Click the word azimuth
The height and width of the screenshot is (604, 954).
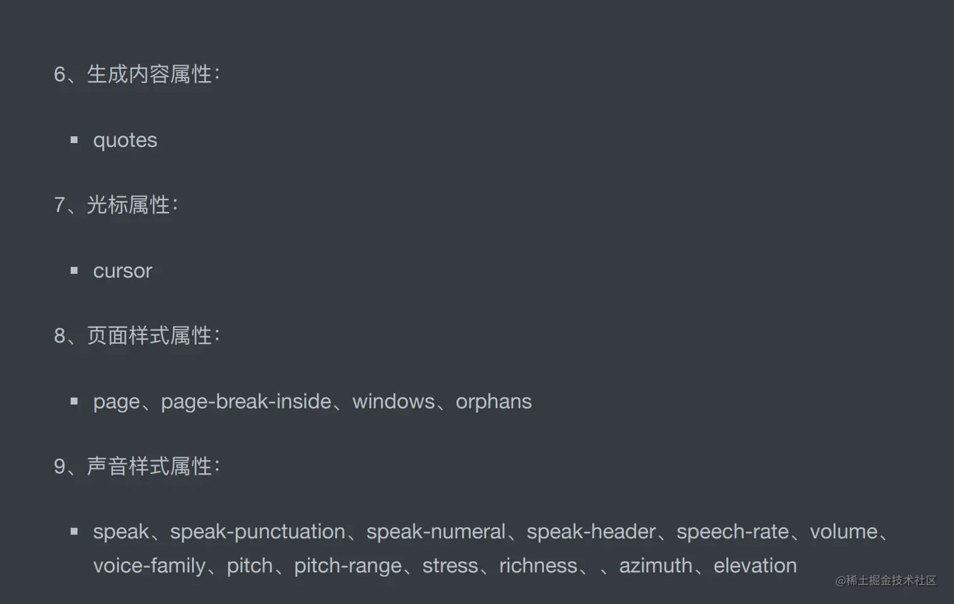pyautogui.click(x=656, y=566)
